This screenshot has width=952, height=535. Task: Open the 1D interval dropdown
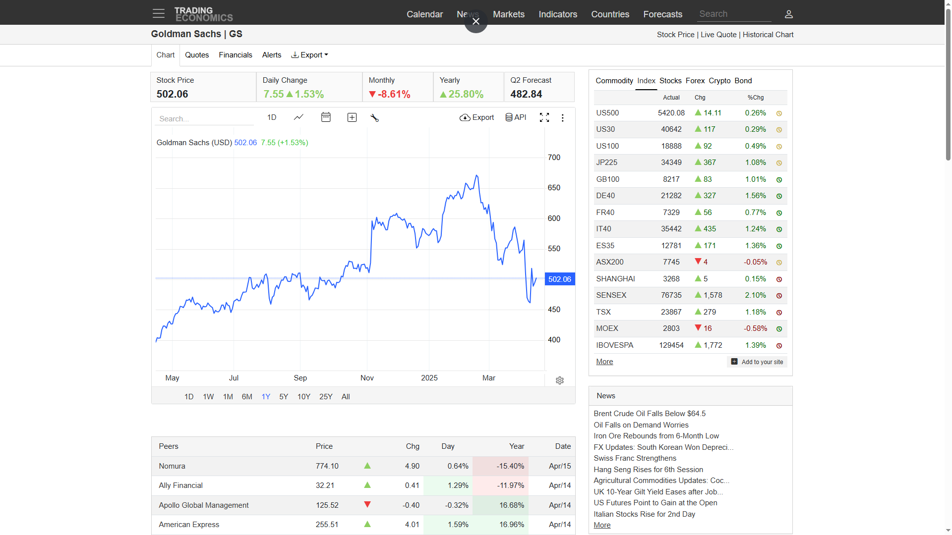tap(272, 117)
